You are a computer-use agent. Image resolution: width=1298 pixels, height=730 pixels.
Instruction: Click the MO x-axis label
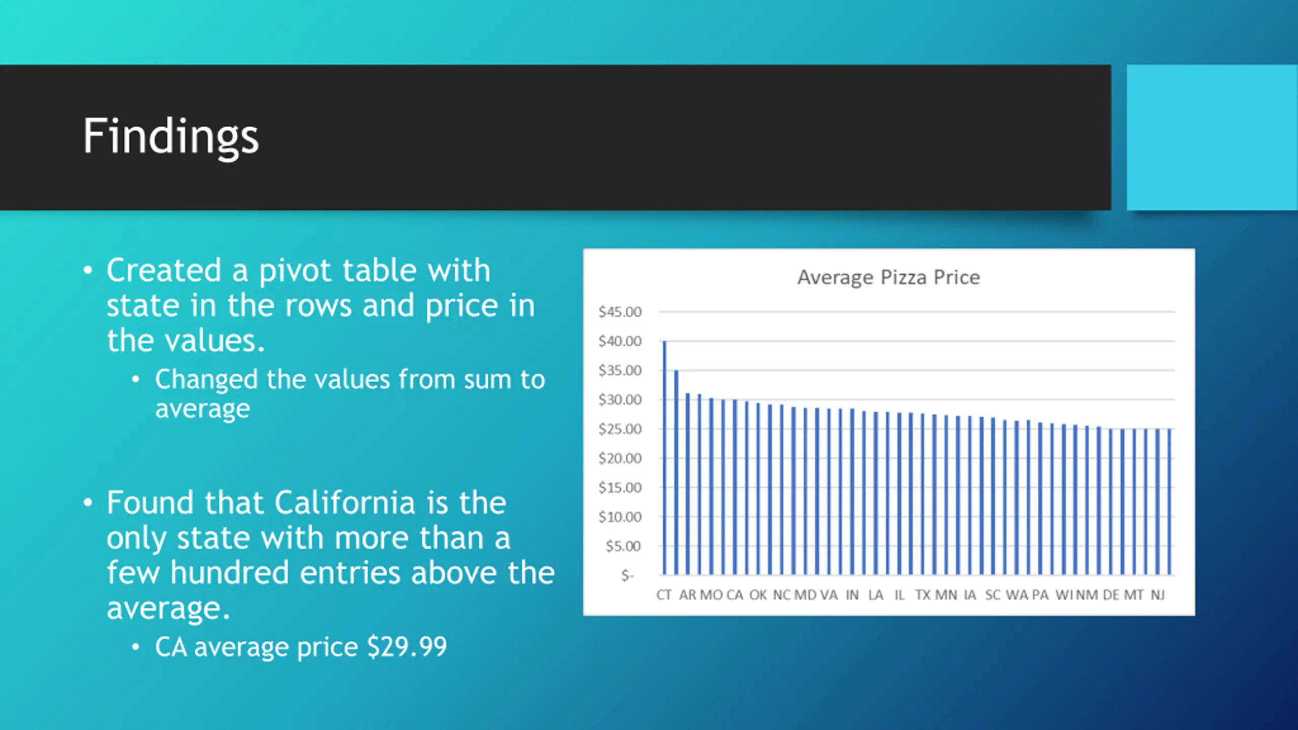711,595
